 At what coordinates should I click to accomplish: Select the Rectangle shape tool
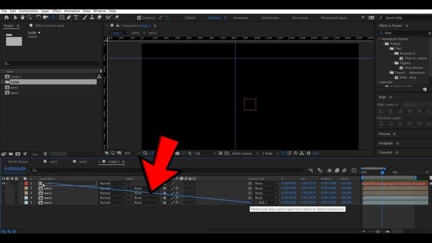(61, 18)
